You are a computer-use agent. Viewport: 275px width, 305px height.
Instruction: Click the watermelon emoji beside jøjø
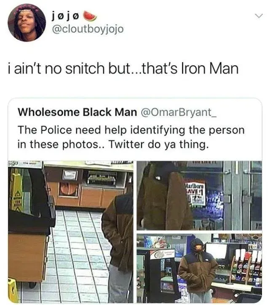click(x=90, y=16)
